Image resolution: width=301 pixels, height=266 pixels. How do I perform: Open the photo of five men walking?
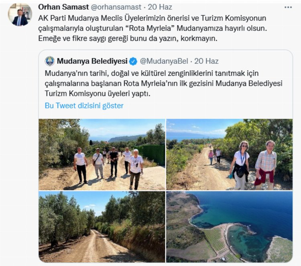coord(102,154)
